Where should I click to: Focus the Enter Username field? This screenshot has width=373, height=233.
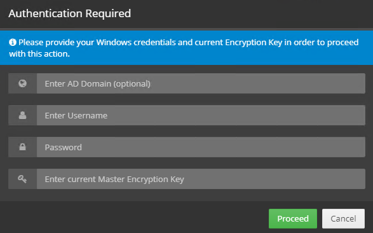[201, 115]
